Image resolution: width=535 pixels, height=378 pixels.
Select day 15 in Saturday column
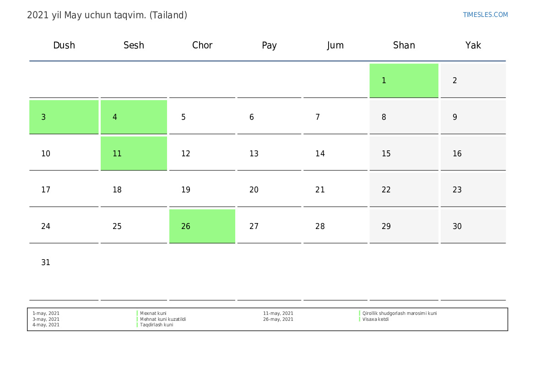click(x=386, y=154)
